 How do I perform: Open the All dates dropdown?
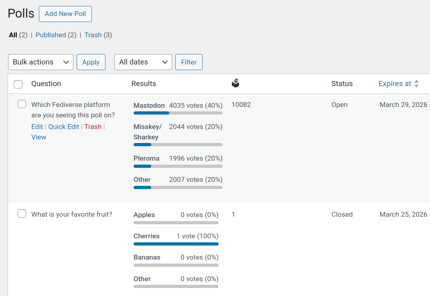coord(143,62)
